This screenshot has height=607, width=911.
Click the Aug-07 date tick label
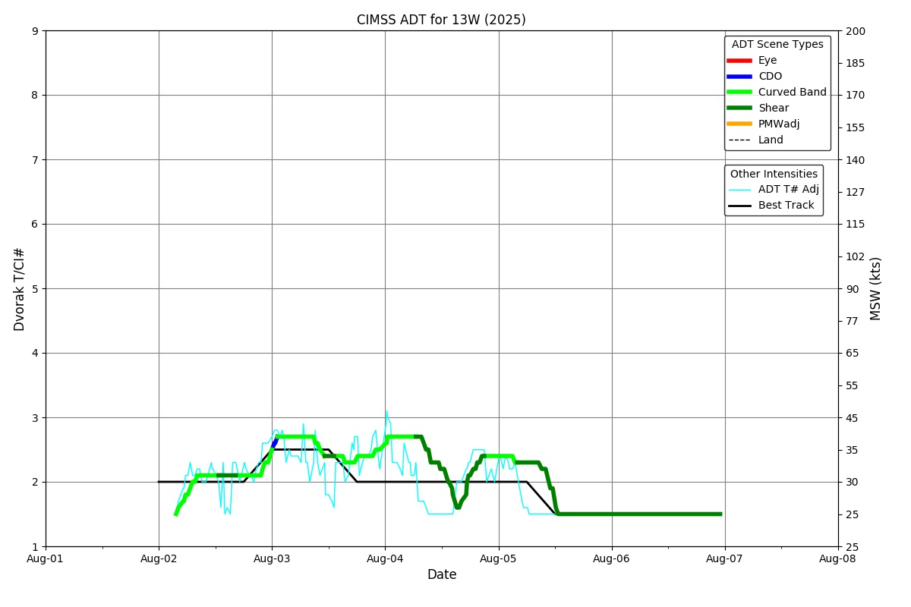tap(725, 559)
